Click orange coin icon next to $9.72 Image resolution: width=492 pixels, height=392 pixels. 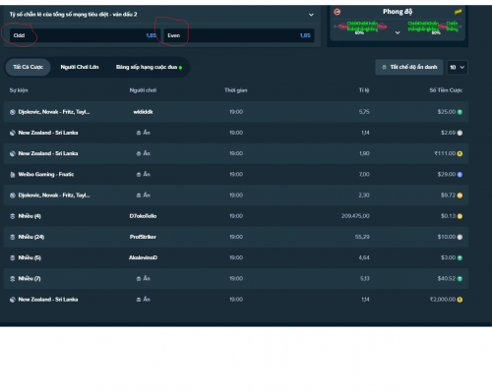click(460, 196)
